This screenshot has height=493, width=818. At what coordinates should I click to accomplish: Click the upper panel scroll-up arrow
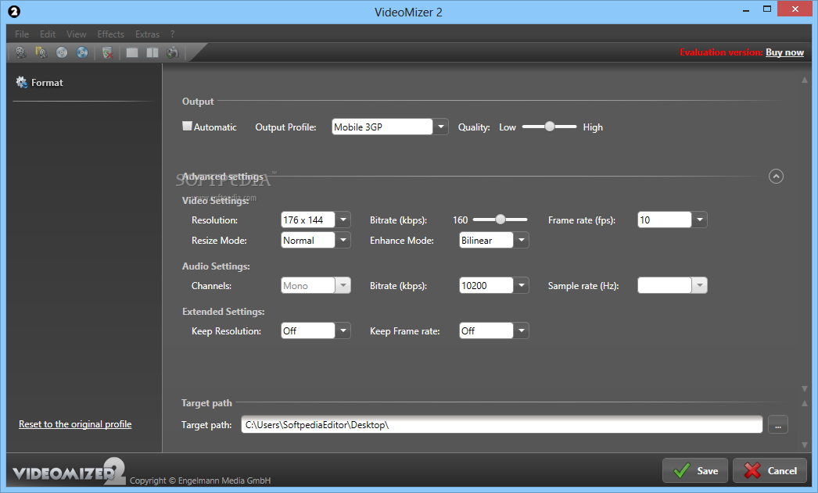click(805, 80)
